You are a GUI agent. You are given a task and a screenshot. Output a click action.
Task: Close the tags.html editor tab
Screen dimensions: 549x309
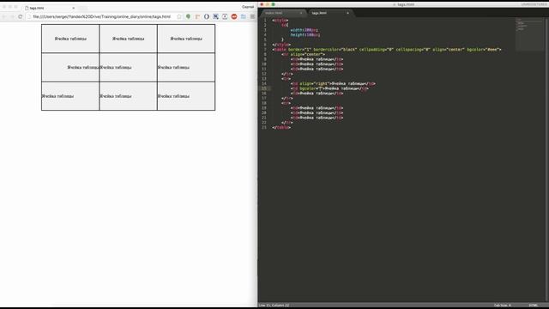pos(347,13)
